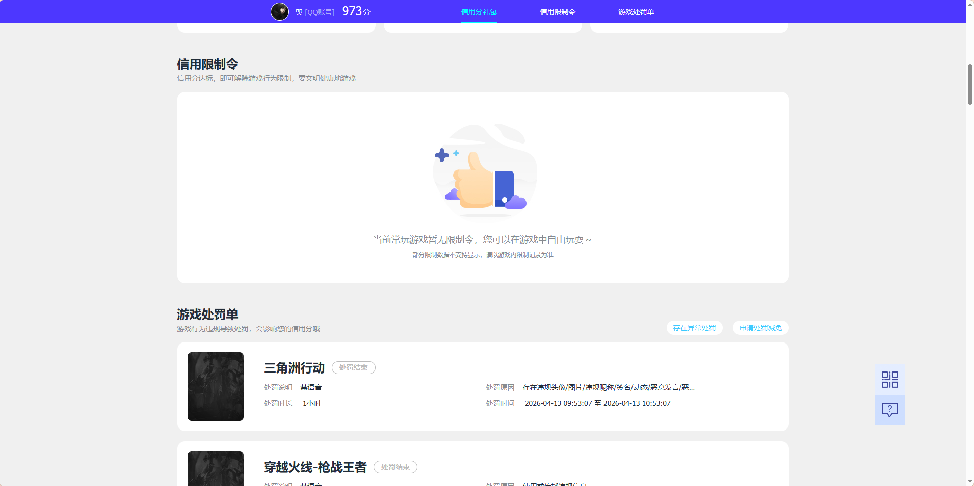974x486 pixels.
Task: Click the 当前常玩游戏暂无限制令 message
Action: point(482,240)
